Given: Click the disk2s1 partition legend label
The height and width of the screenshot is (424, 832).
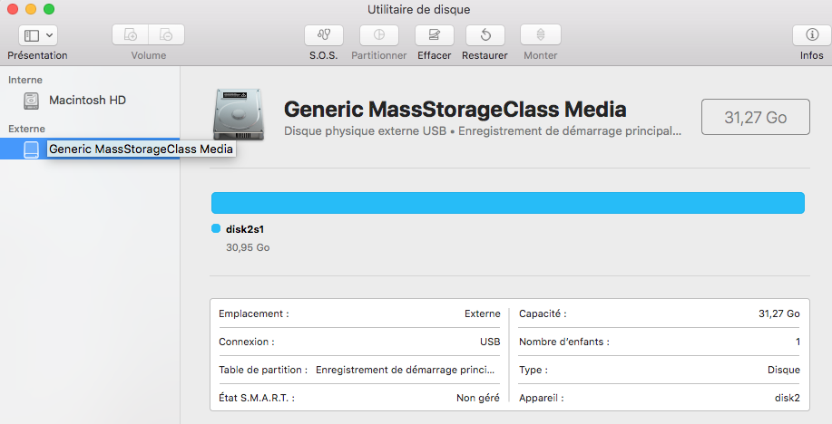Looking at the screenshot, I should (244, 229).
